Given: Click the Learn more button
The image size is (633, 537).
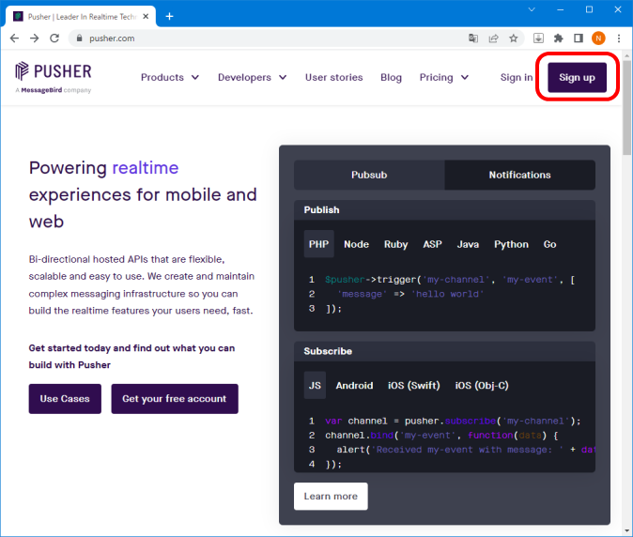Looking at the screenshot, I should click(x=331, y=497).
